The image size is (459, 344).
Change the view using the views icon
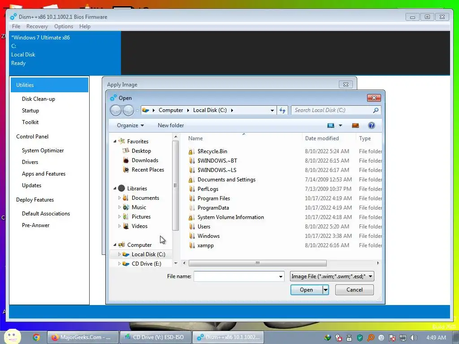pos(331,125)
